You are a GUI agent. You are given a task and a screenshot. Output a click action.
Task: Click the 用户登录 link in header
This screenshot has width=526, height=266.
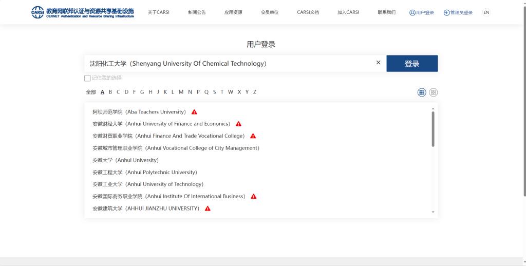[x=422, y=13]
